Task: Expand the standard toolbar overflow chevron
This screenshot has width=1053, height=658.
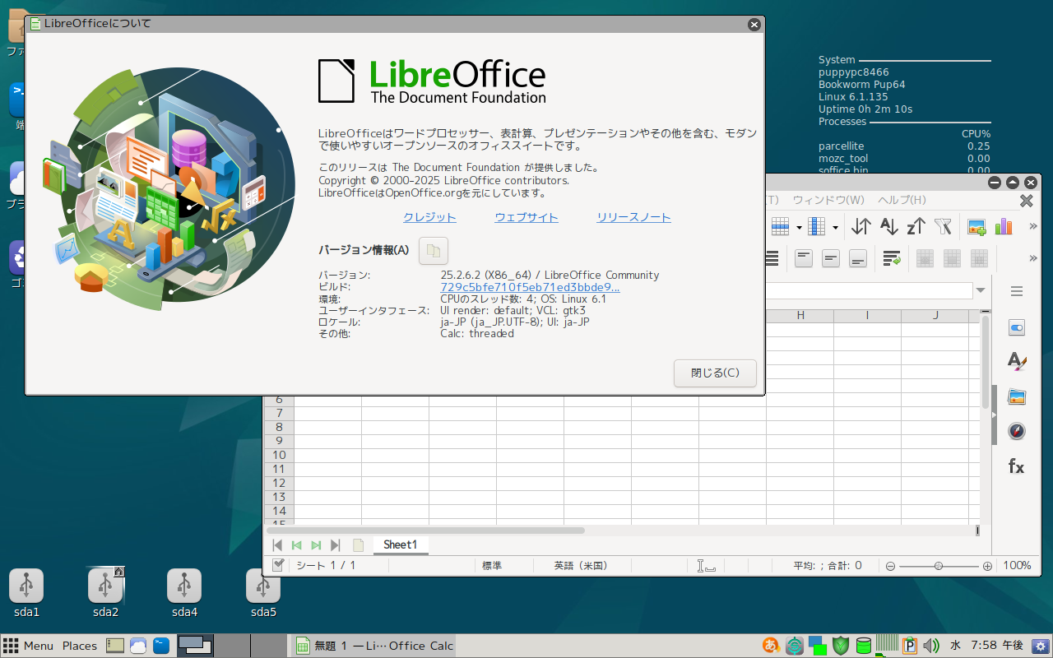Action: [x=1033, y=226]
